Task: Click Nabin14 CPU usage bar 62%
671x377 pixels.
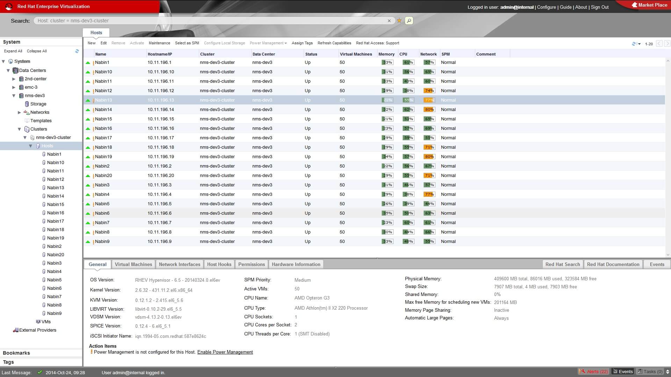Action: click(408, 110)
